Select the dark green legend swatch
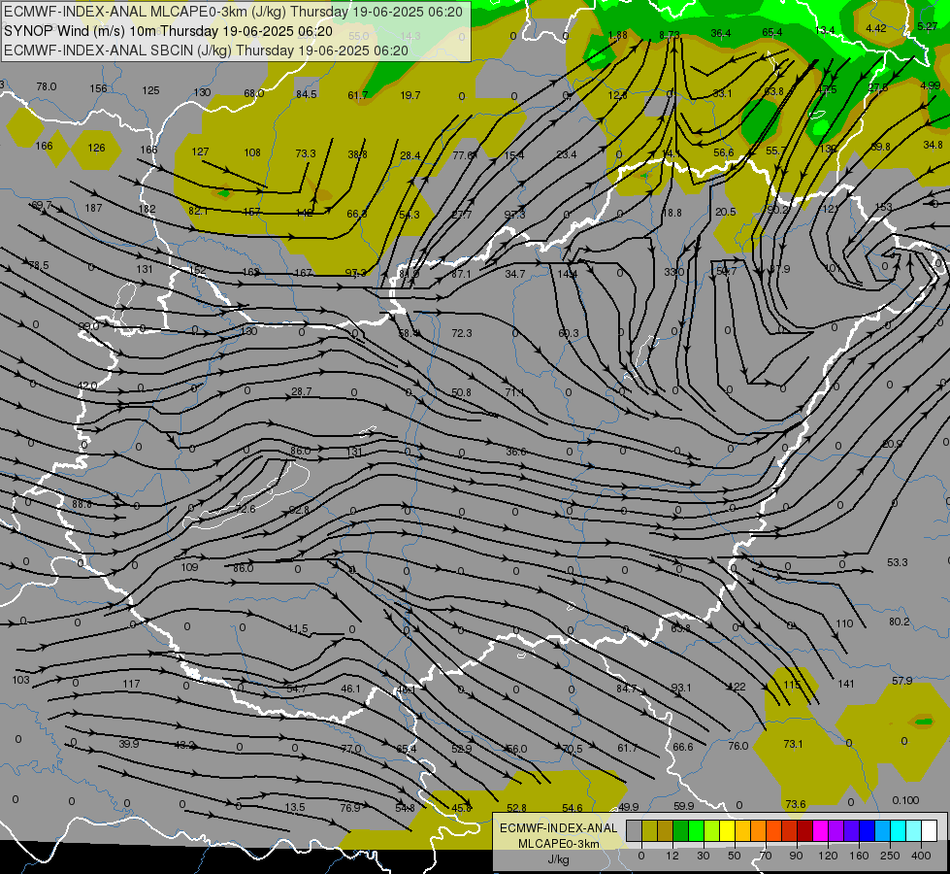Image resolution: width=950 pixels, height=874 pixels. point(680,830)
